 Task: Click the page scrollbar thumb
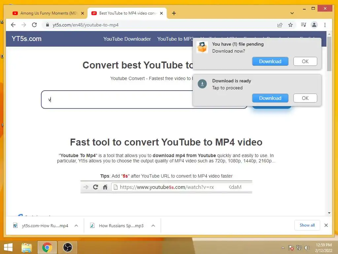coord(329,54)
